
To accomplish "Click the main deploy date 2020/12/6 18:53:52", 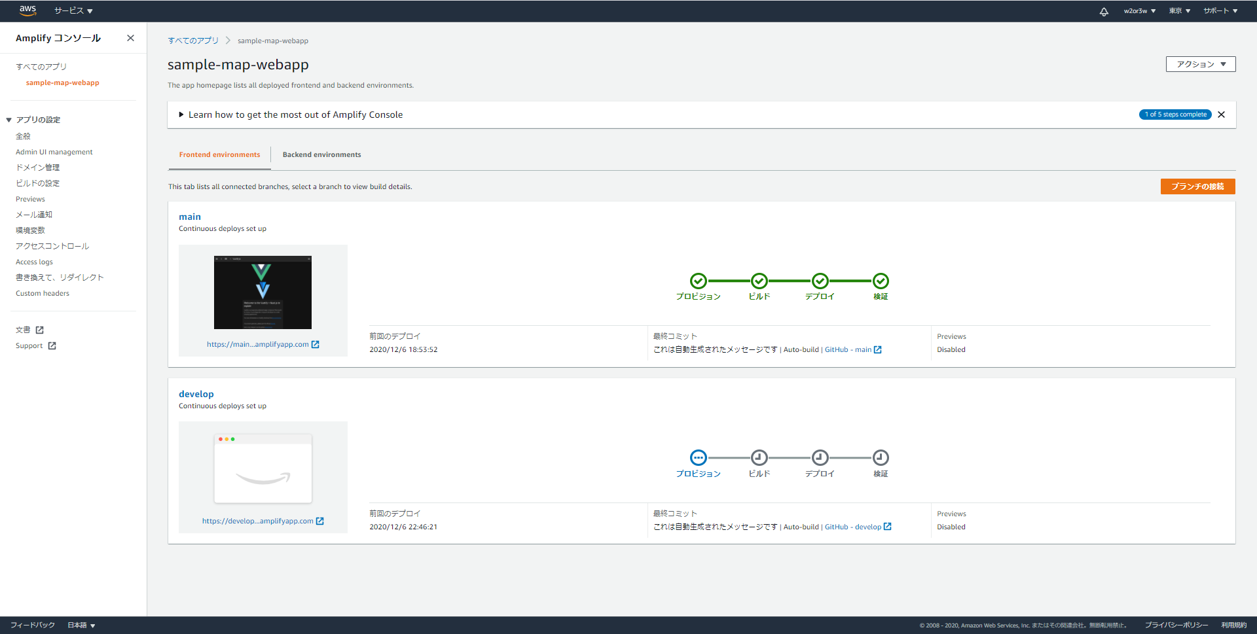I will tap(403, 349).
